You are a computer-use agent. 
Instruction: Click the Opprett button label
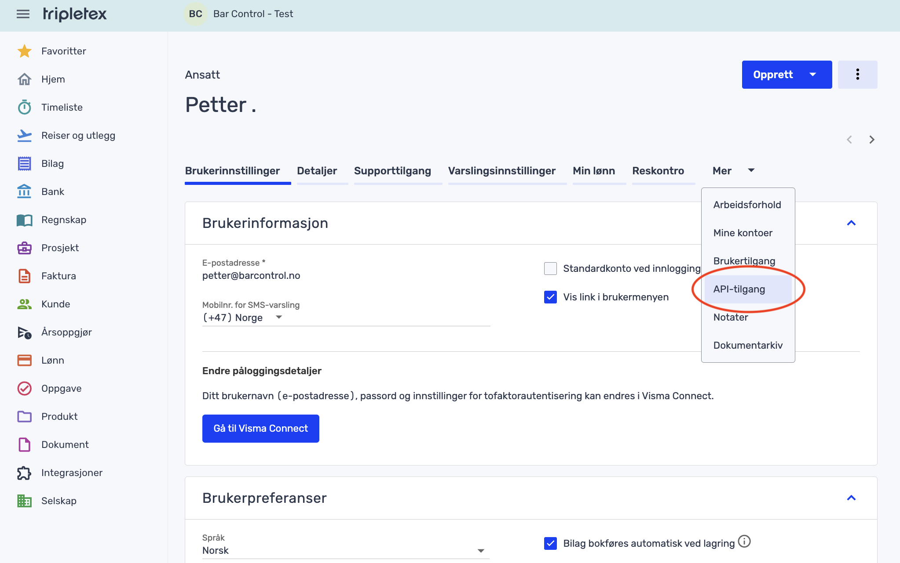(x=773, y=75)
